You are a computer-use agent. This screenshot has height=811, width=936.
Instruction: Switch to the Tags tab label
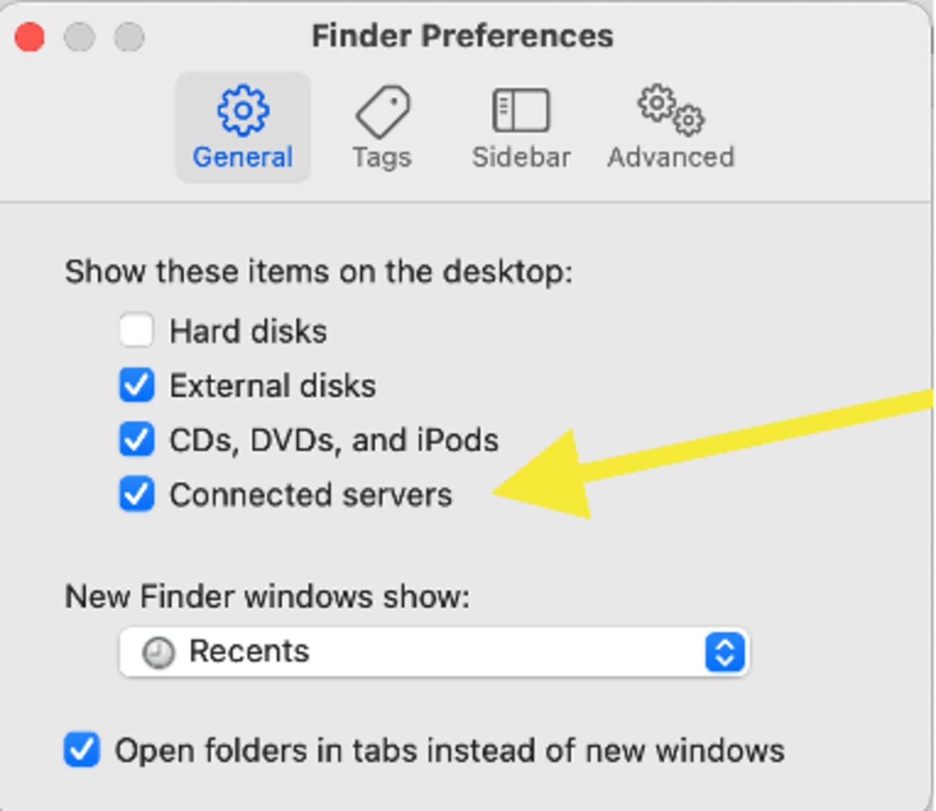[x=382, y=158]
